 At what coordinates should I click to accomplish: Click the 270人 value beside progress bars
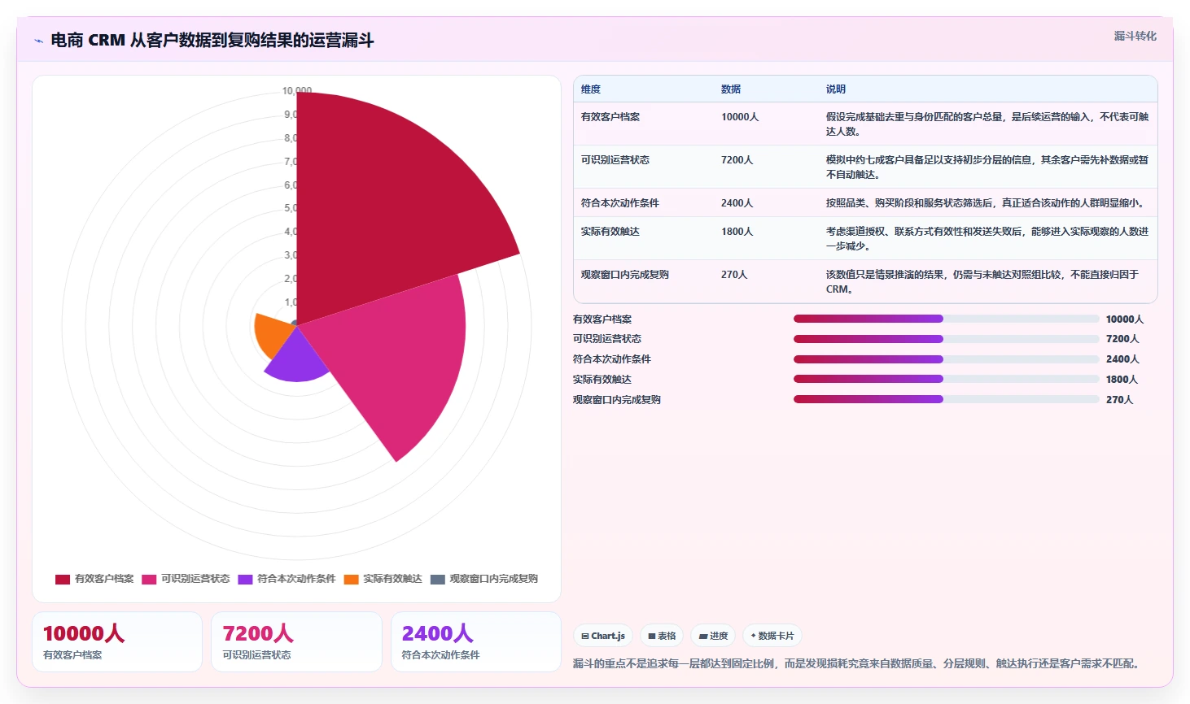[x=1119, y=400]
